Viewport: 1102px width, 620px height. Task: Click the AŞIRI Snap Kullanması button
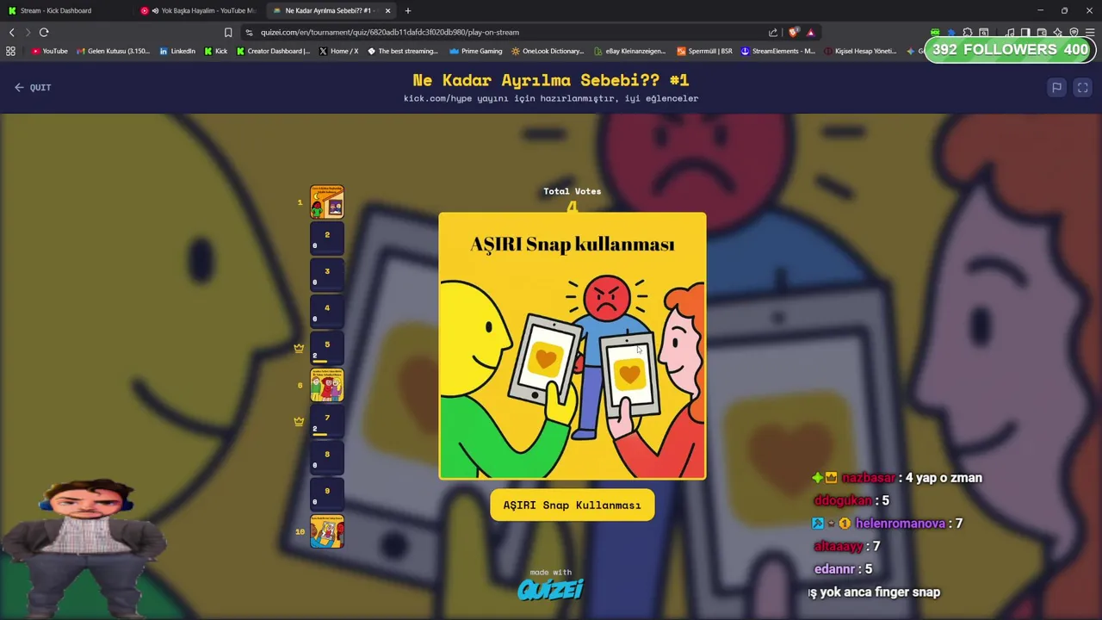573,505
